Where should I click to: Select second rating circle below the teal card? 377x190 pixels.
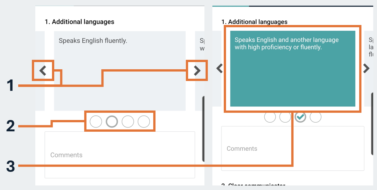pos(285,117)
